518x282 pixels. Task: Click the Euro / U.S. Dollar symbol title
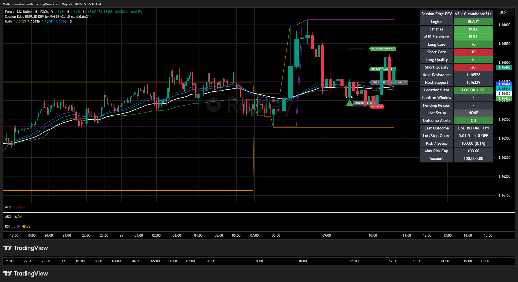(18, 12)
